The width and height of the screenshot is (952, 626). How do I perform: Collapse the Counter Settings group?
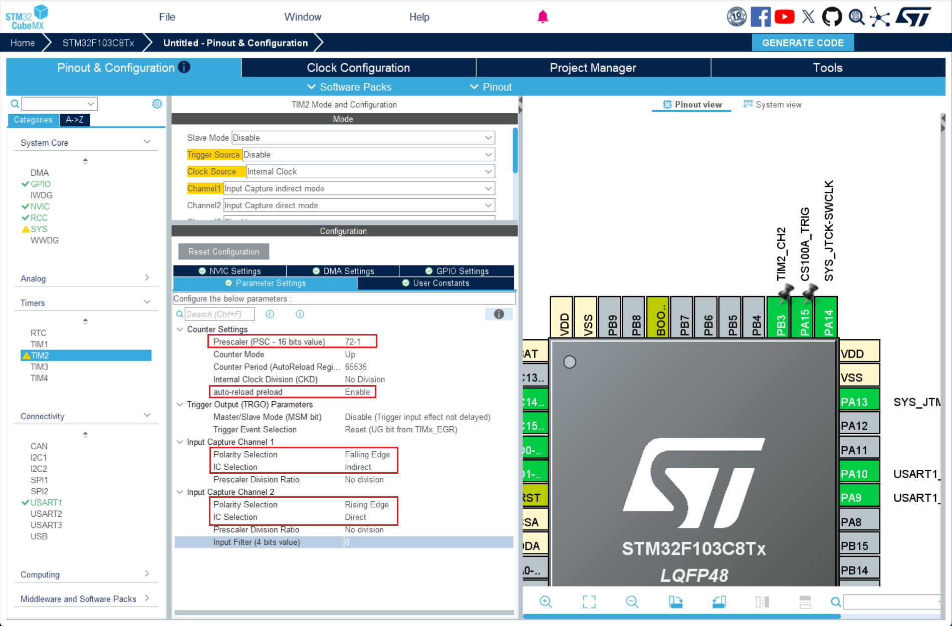pyautogui.click(x=179, y=329)
